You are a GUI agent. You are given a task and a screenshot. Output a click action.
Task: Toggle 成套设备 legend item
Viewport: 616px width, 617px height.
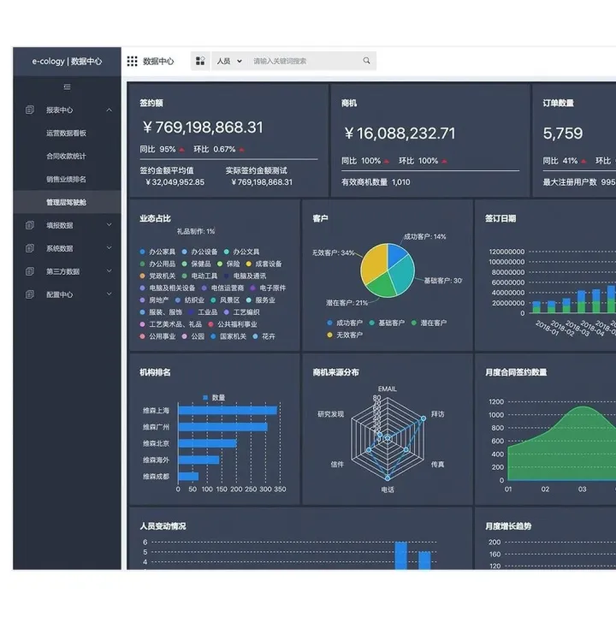(264, 264)
